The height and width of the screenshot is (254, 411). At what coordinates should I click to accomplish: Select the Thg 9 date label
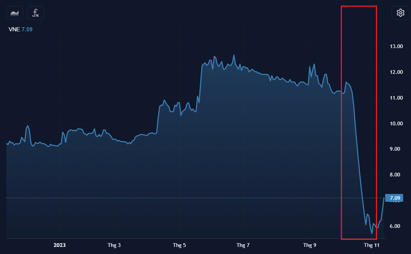[310, 245]
